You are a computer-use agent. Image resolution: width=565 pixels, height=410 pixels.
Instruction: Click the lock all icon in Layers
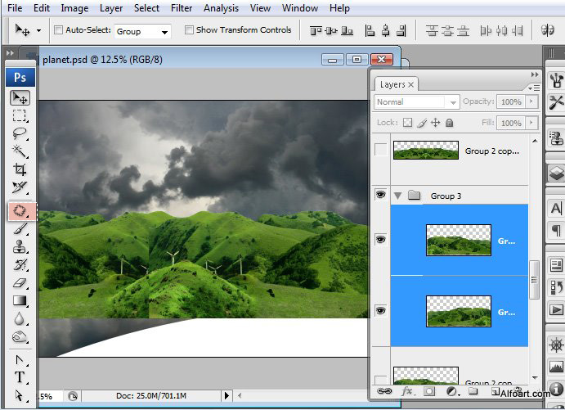click(450, 123)
